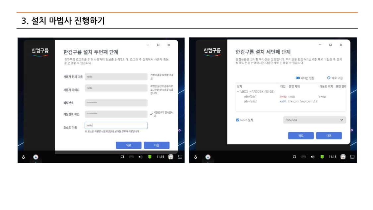This screenshot has width=373, height=210.
Task: Click show-desktop icon in third-step taskbar
Action: click(x=352, y=157)
